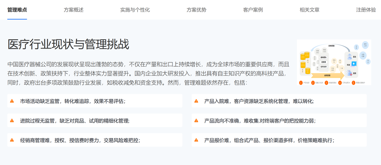Open the 实施与个性化 tab
Viewport: 381px width, 165px height.
(135, 10)
